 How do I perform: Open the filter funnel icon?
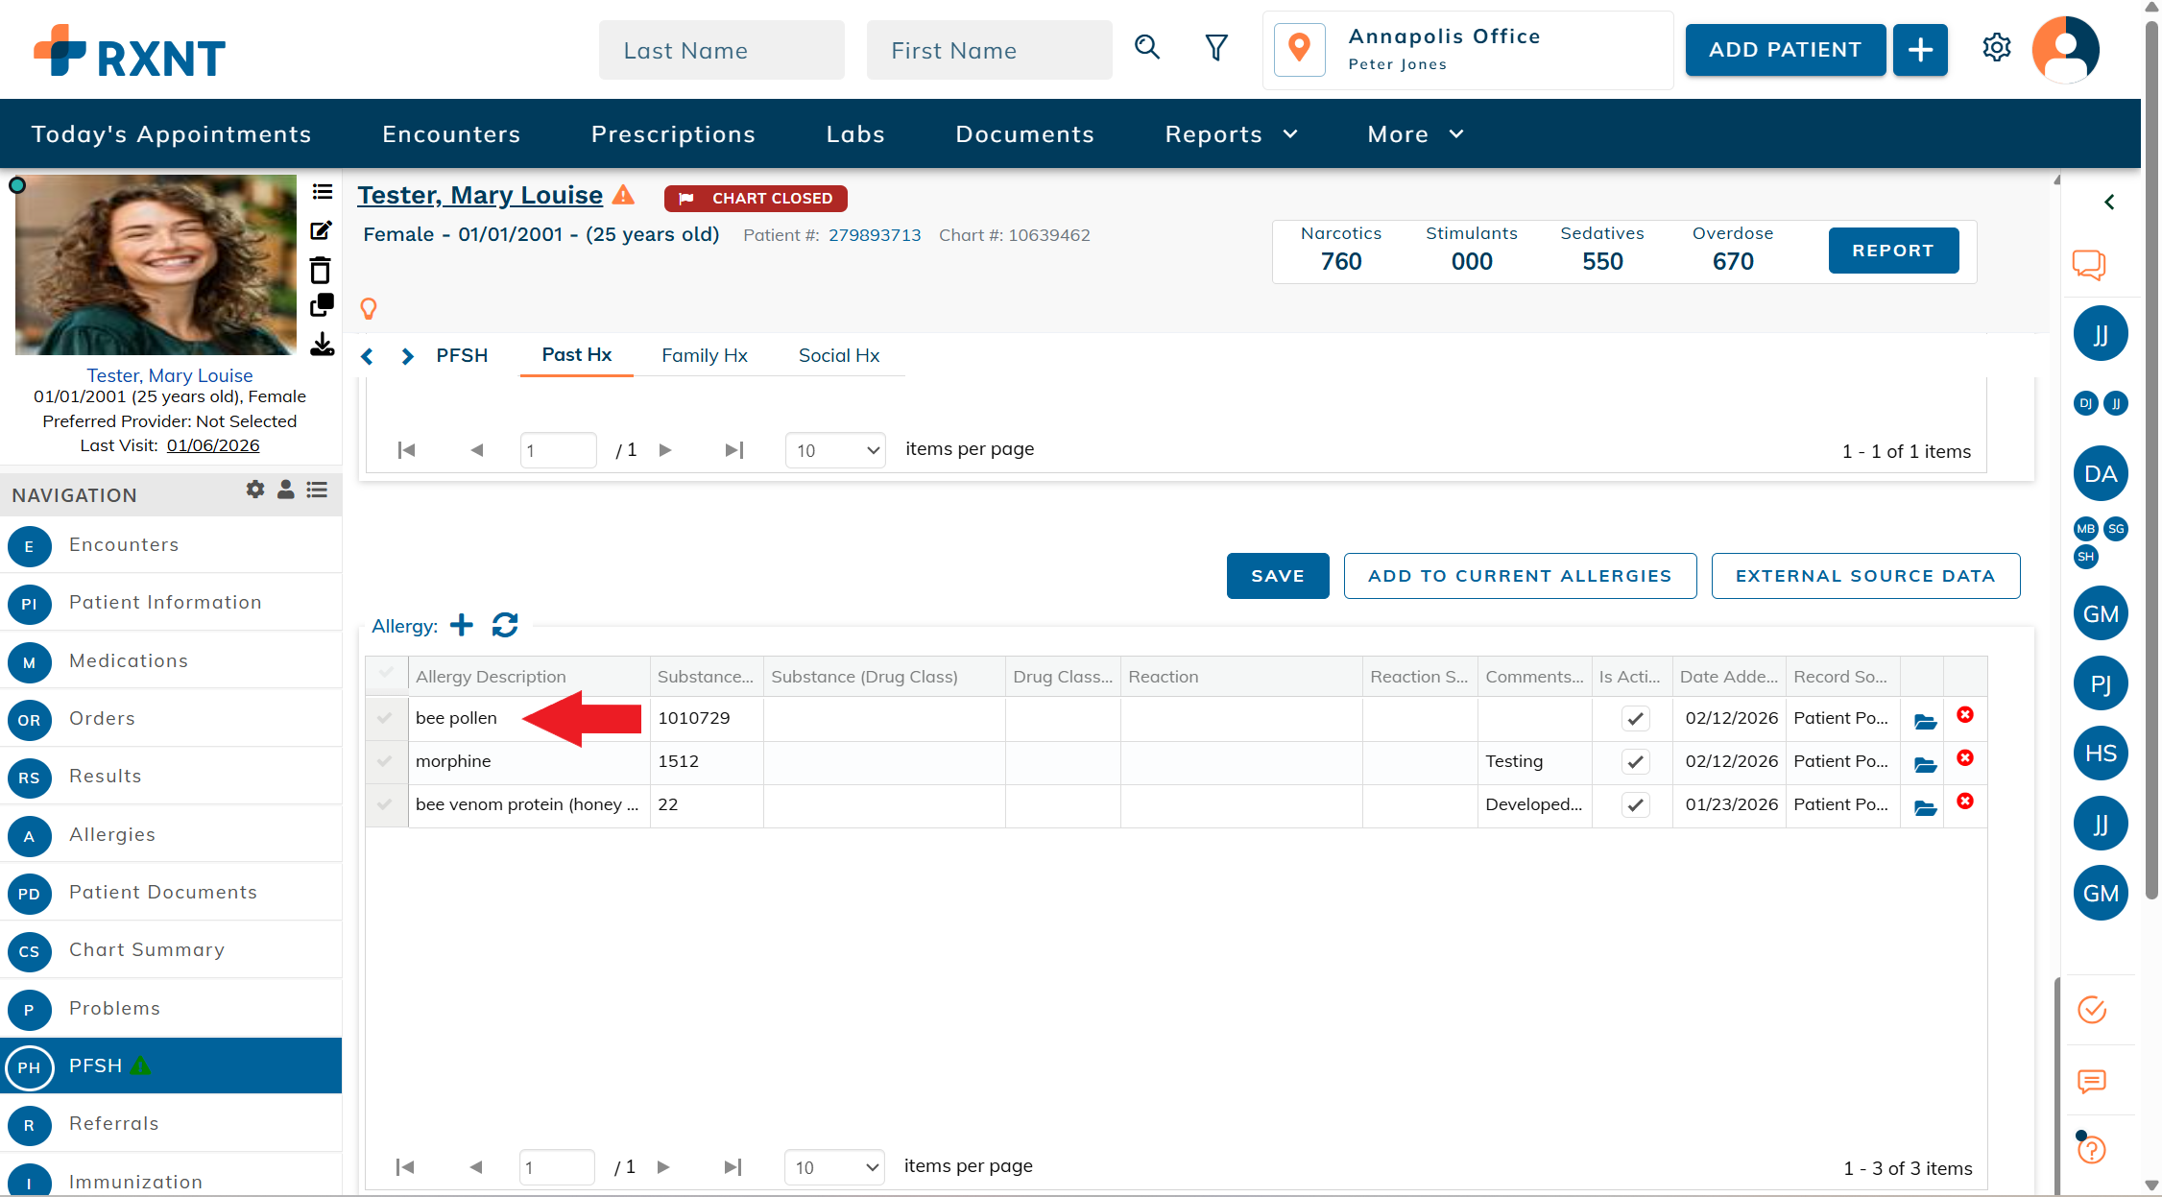click(1216, 48)
